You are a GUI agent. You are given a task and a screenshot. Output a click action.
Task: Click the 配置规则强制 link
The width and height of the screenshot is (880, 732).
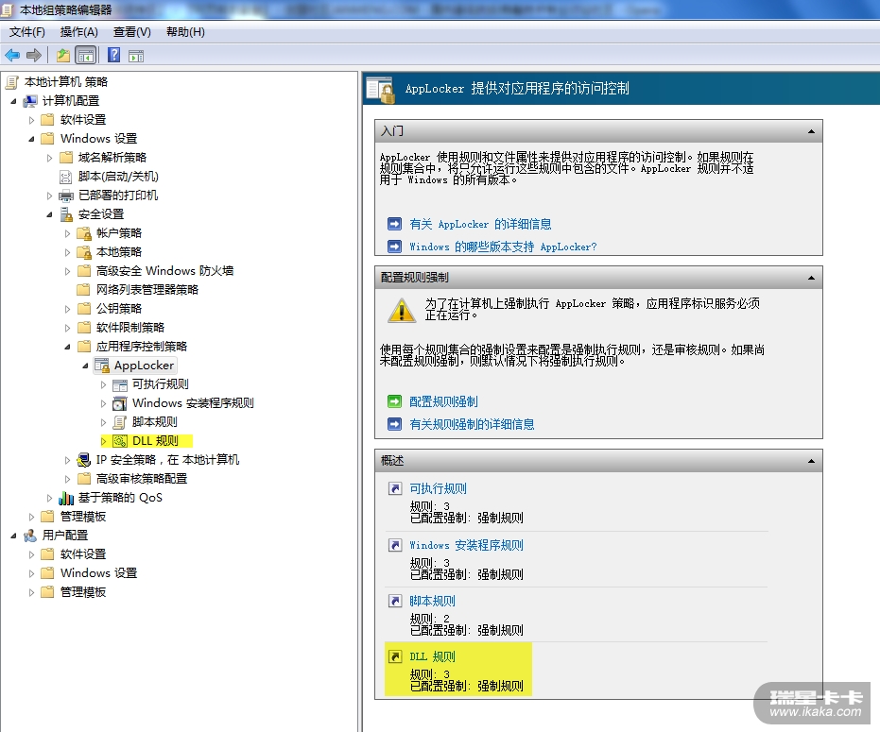click(x=443, y=401)
